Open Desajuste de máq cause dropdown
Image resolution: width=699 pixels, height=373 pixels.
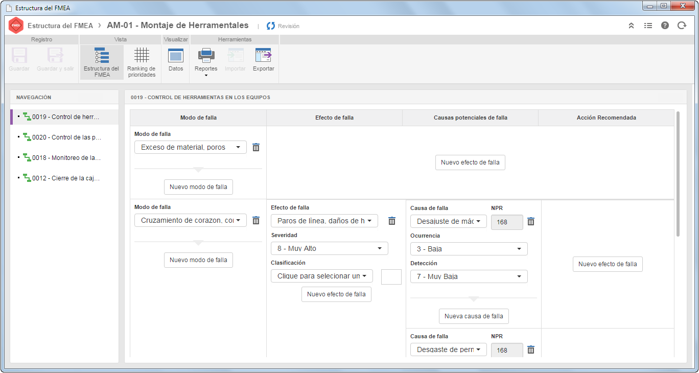pos(449,221)
